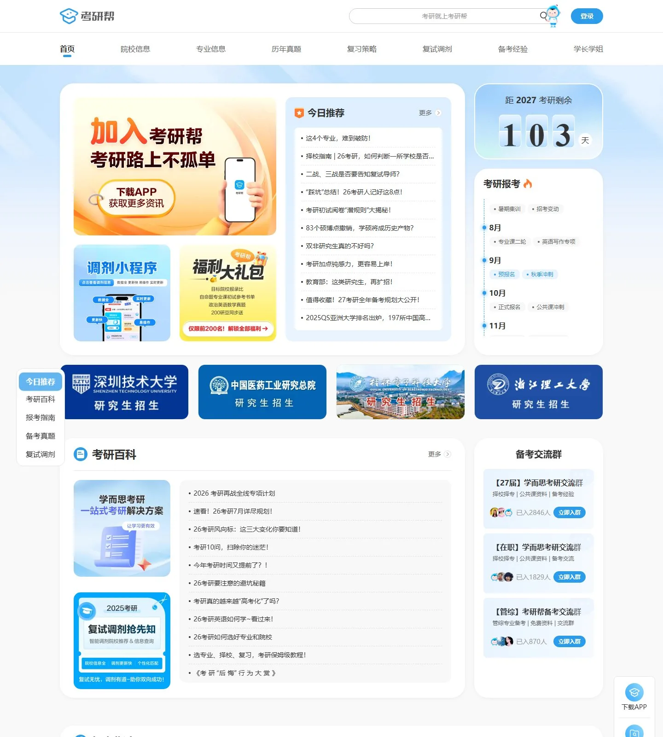
Task: Click the search magnifier icon
Action: 543,16
